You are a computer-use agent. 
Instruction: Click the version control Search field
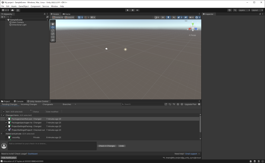143,104
